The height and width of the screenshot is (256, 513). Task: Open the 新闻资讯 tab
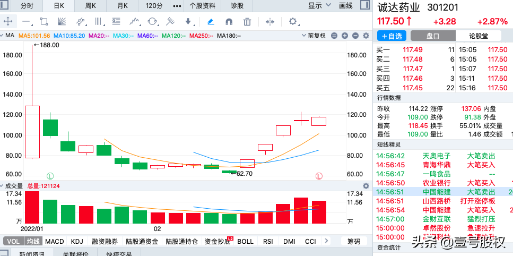[32, 253]
